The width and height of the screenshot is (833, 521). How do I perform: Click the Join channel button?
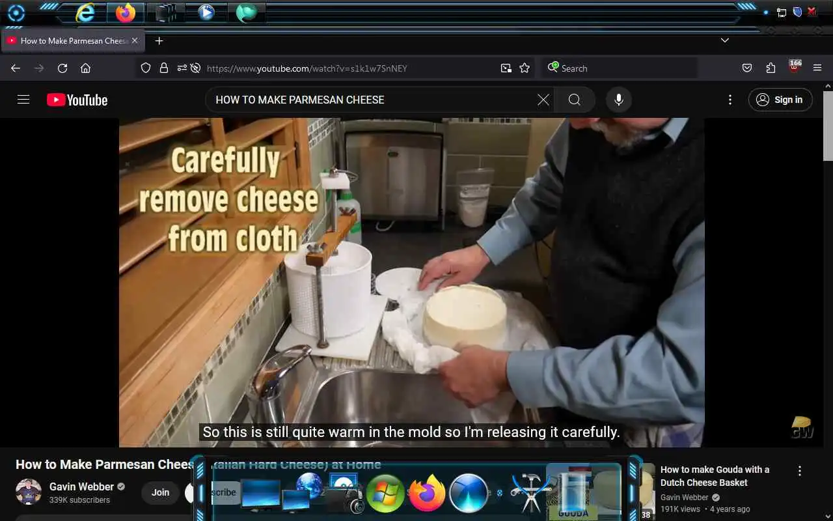click(161, 492)
